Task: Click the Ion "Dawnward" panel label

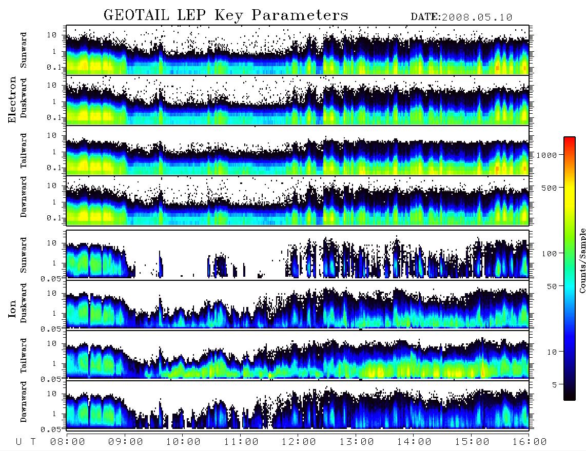Action: pyautogui.click(x=24, y=402)
